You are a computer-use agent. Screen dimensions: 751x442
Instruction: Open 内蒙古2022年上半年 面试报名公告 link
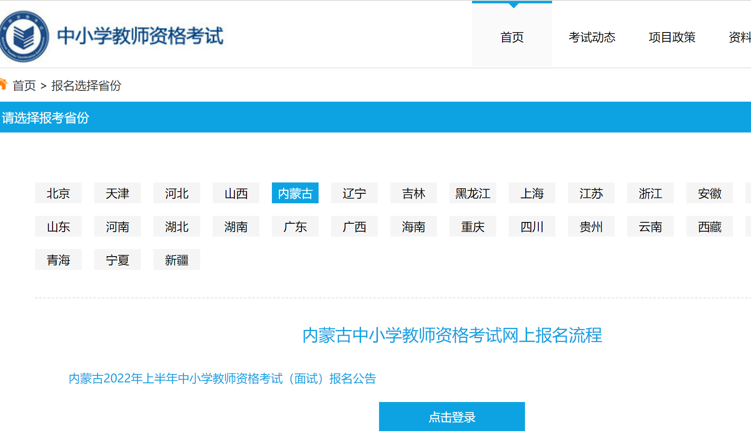pyautogui.click(x=222, y=379)
